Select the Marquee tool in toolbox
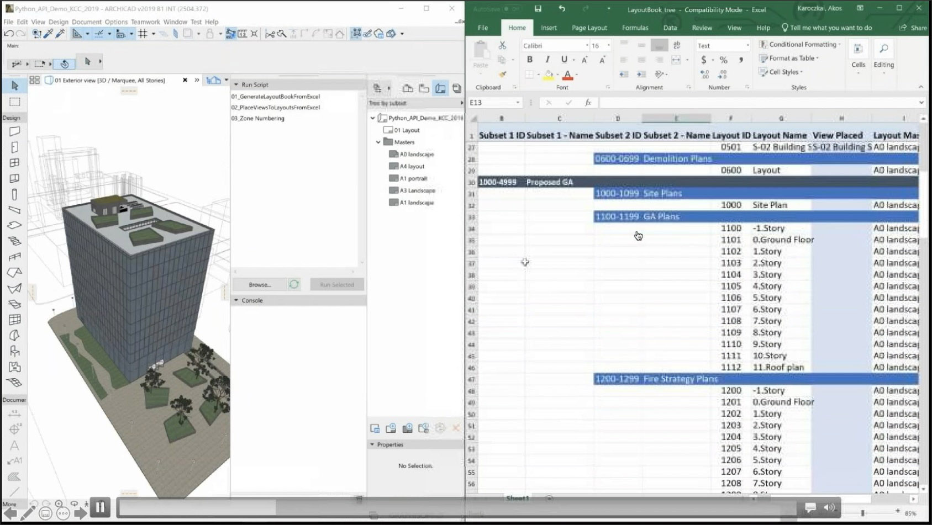Screen dimensions: 932x525 pyautogui.click(x=15, y=102)
